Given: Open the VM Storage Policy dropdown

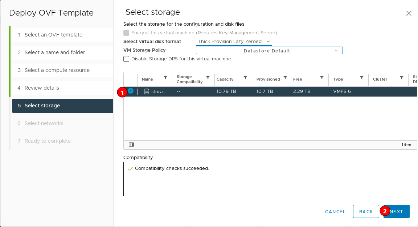Looking at the screenshot, I should 269,51.
